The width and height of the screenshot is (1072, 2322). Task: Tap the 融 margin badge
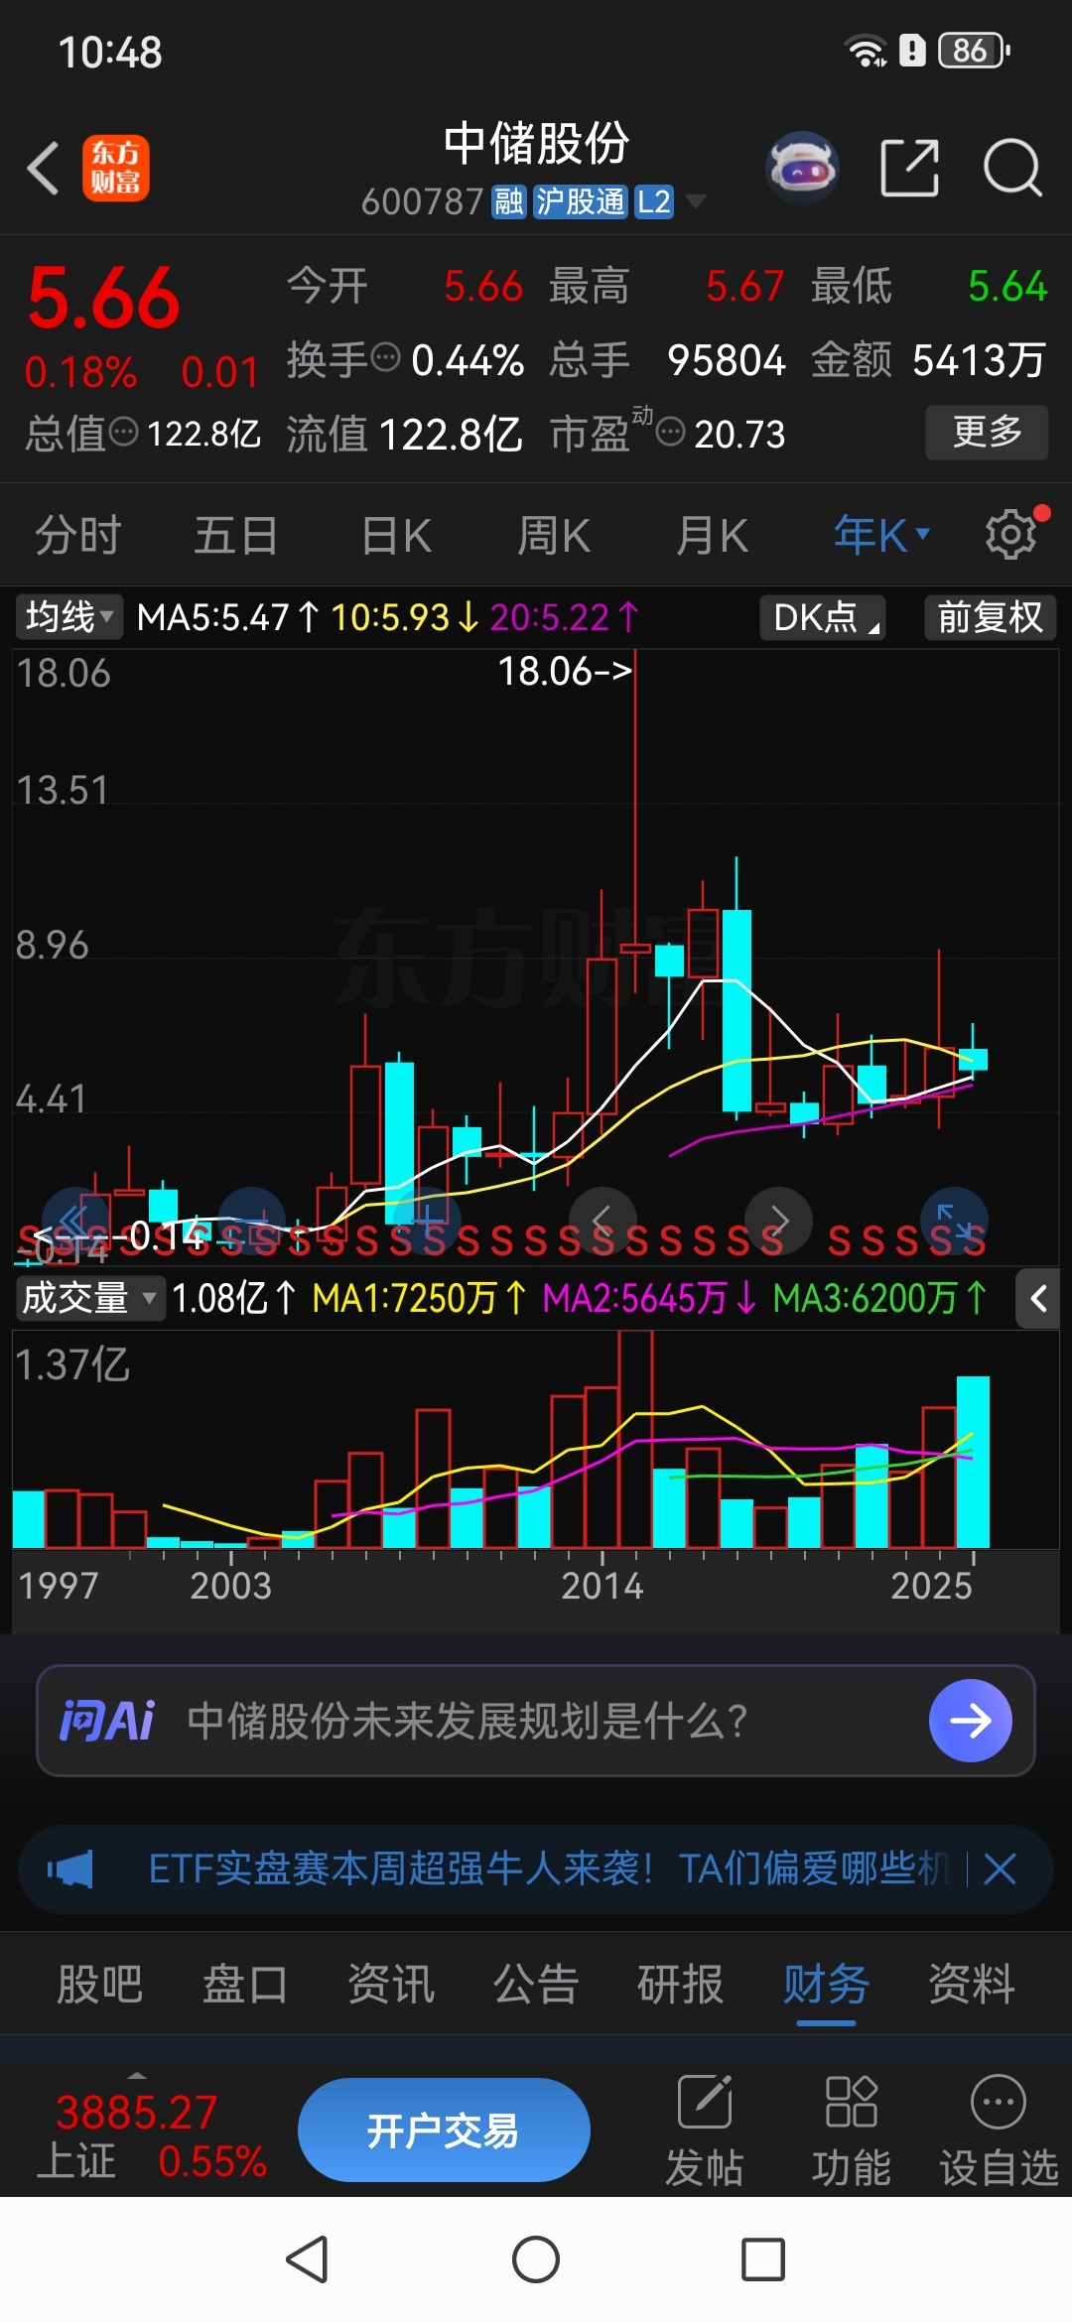coord(509,202)
